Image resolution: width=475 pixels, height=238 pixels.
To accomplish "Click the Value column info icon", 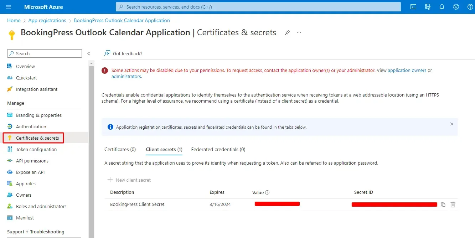I will tap(267, 192).
